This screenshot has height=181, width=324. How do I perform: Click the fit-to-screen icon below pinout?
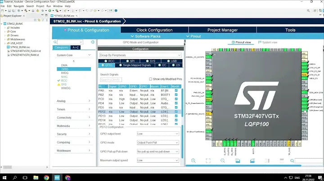(x=207, y=160)
